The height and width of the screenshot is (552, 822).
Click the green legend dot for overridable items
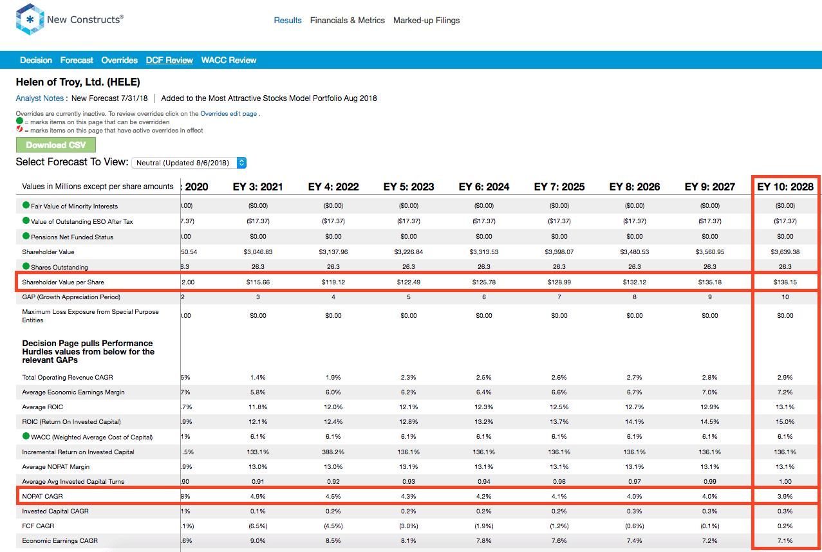pos(19,121)
